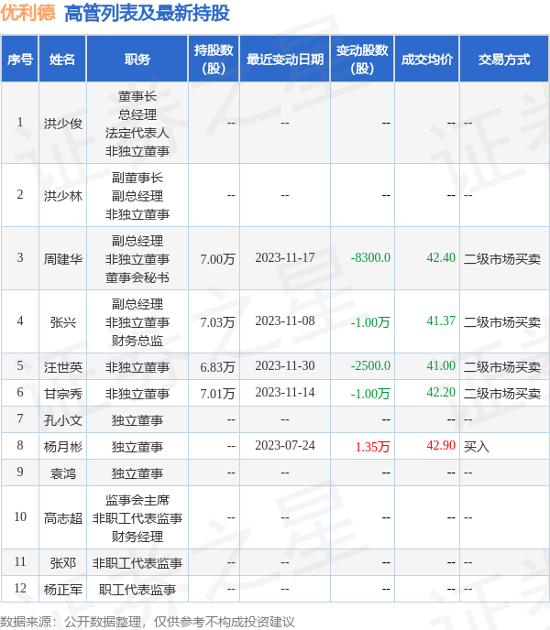This screenshot has height=630, width=550.
Task: Click 法定代表人 in 洪少俊's positions
Action: click(137, 133)
